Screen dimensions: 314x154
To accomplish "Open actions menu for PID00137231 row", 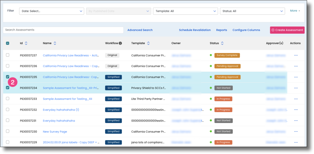I will [296, 121].
